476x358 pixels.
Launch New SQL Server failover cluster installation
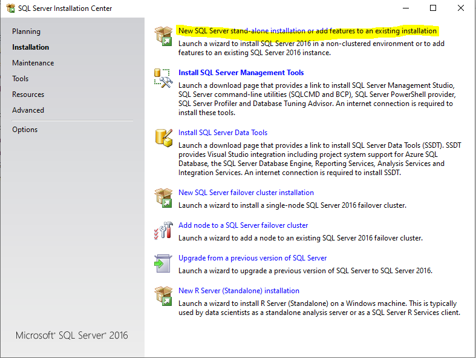[246, 193]
